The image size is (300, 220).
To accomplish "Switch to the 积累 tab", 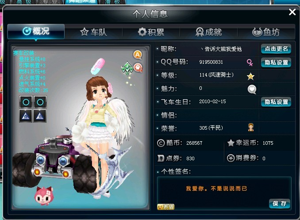I will 151,32.
